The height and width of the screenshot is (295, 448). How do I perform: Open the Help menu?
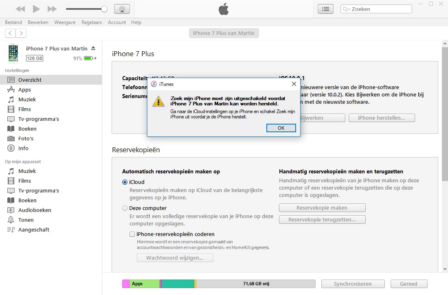tap(136, 22)
